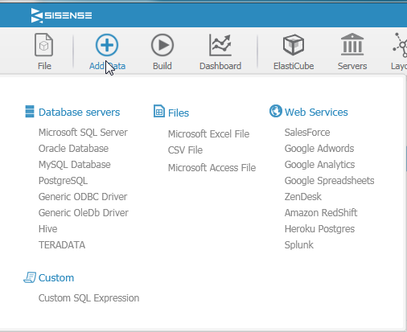Open the Servers building icon
The image size is (407, 332).
pos(352,44)
